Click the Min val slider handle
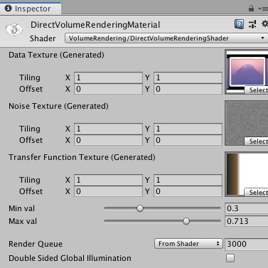Image resolution: width=268 pixels, height=268 pixels. pos(140,208)
